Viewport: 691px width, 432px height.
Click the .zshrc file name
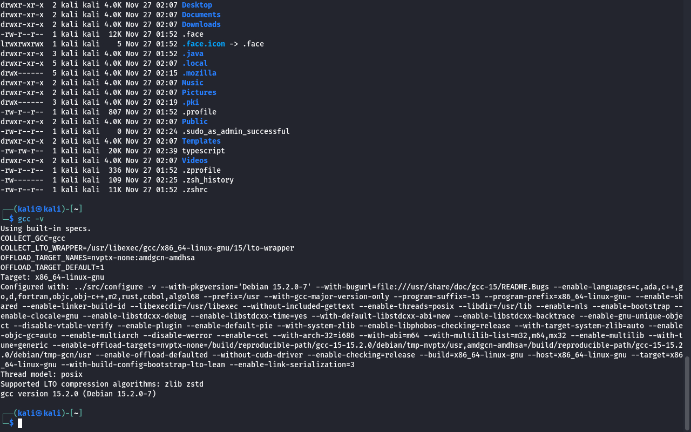tap(194, 190)
